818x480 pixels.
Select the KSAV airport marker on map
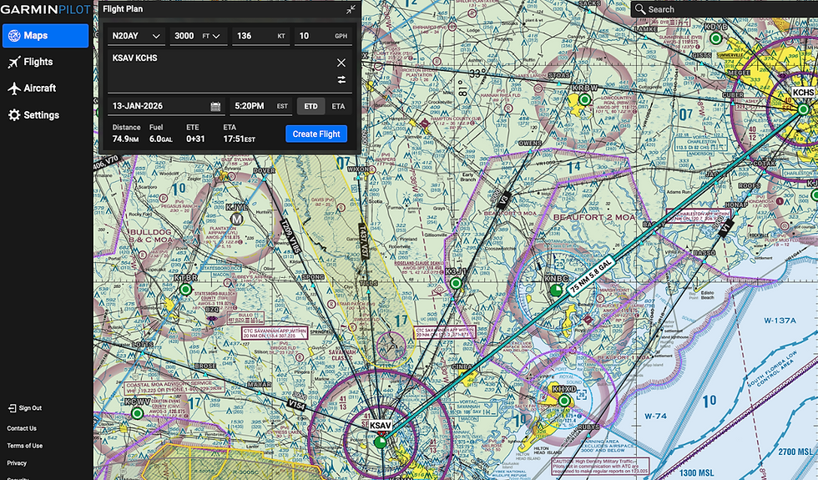[381, 442]
